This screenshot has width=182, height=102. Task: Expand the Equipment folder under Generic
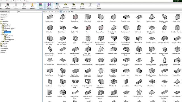pyautogui.click(x=1, y=27)
